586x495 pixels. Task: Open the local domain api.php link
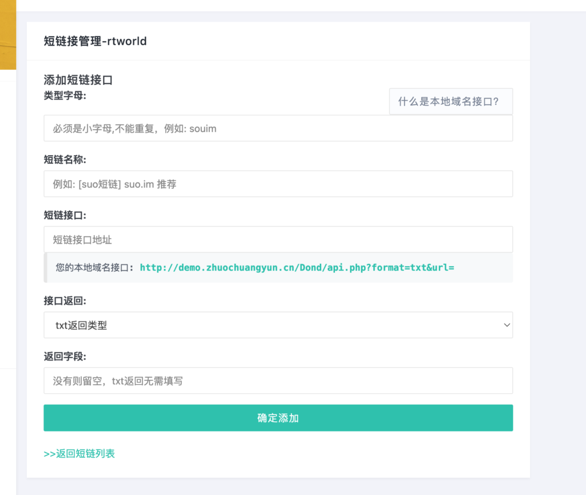[x=297, y=267]
